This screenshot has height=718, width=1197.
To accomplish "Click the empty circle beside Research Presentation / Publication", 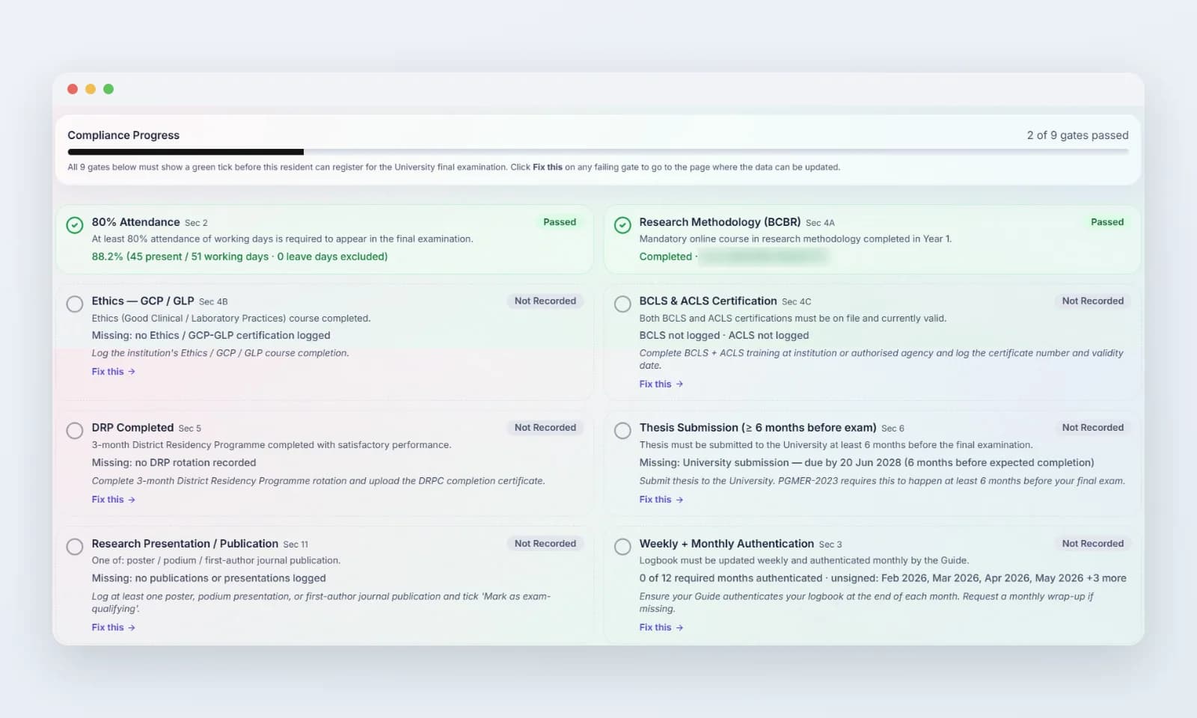I will click(75, 547).
